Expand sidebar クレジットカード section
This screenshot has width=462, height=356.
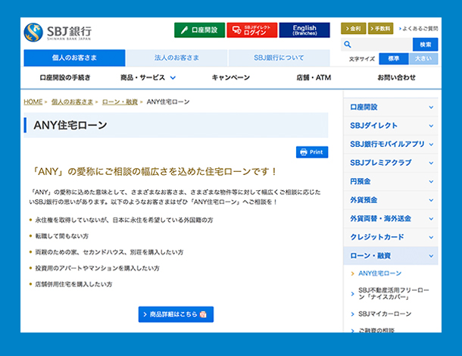tap(391, 237)
